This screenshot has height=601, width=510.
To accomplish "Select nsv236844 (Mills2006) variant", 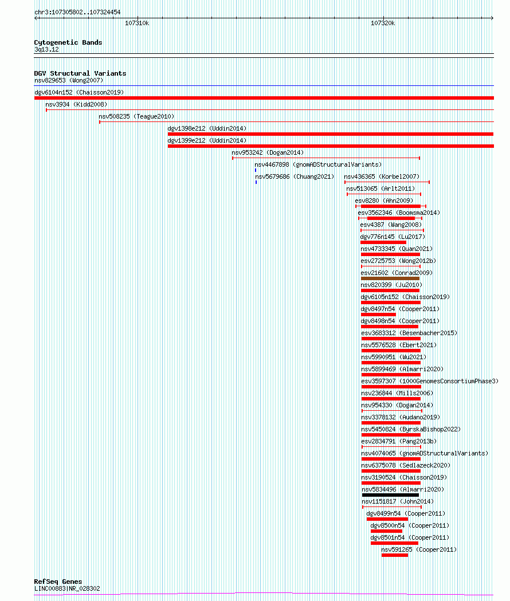I will (397, 393).
